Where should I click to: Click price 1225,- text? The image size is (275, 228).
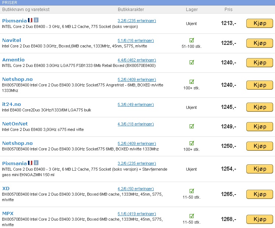(229, 43)
